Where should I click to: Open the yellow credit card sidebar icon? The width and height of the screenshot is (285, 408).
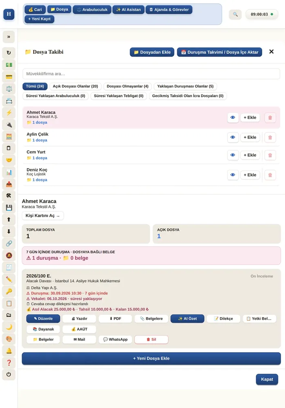[x=9, y=77]
